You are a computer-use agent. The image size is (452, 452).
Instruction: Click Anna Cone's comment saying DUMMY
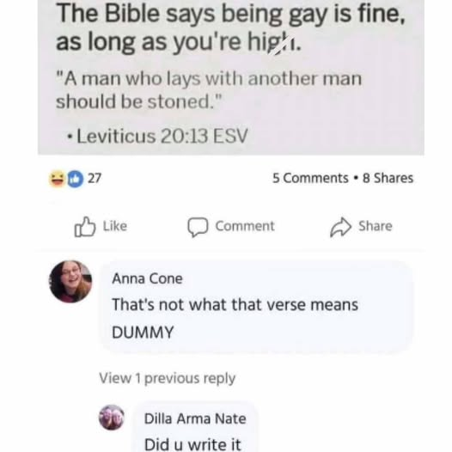pyautogui.click(x=235, y=318)
